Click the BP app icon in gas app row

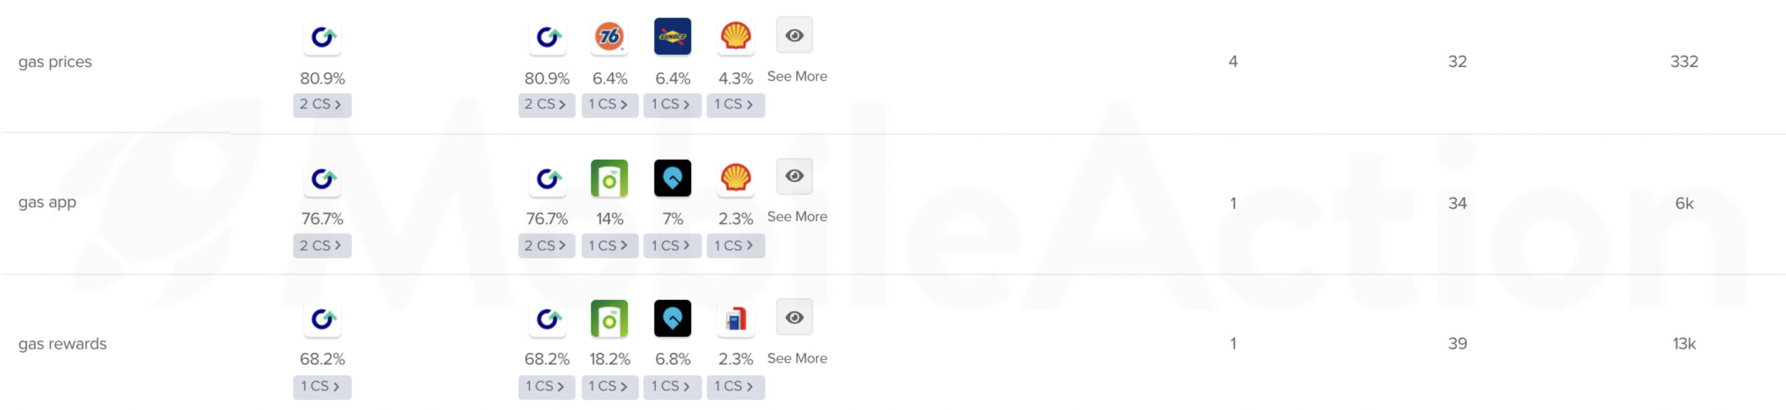609,179
